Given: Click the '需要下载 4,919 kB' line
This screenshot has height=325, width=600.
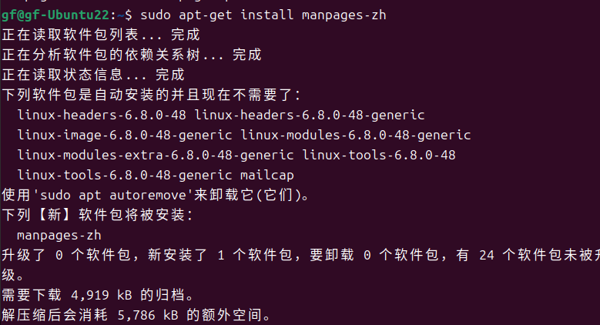Looking at the screenshot, I should [99, 295].
